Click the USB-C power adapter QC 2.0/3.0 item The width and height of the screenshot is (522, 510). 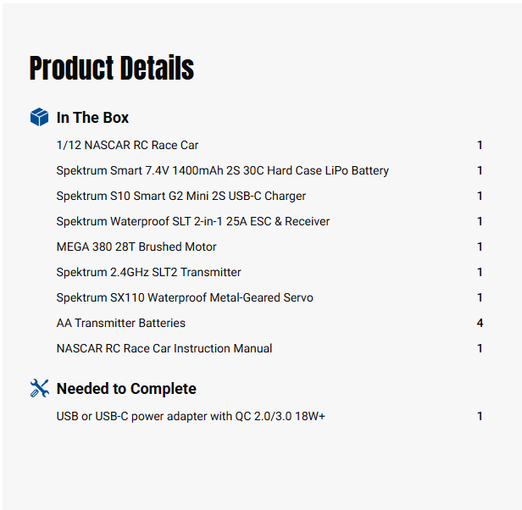pyautogui.click(x=191, y=416)
